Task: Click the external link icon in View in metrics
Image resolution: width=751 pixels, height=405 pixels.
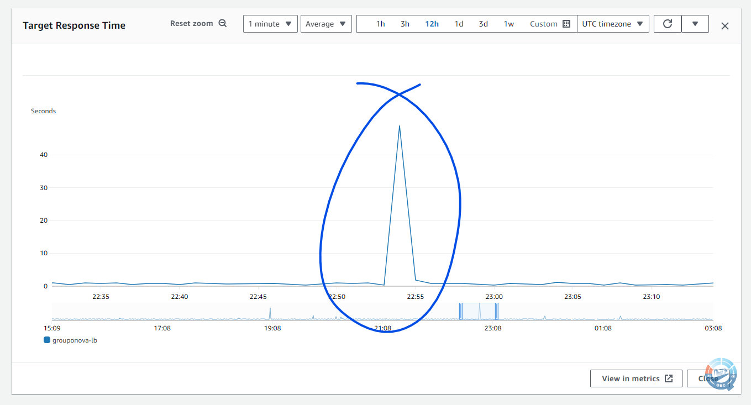Action: (669, 378)
